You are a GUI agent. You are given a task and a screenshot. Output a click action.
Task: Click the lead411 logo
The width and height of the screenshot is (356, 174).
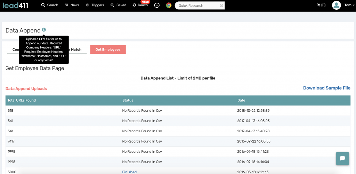pos(15,5)
